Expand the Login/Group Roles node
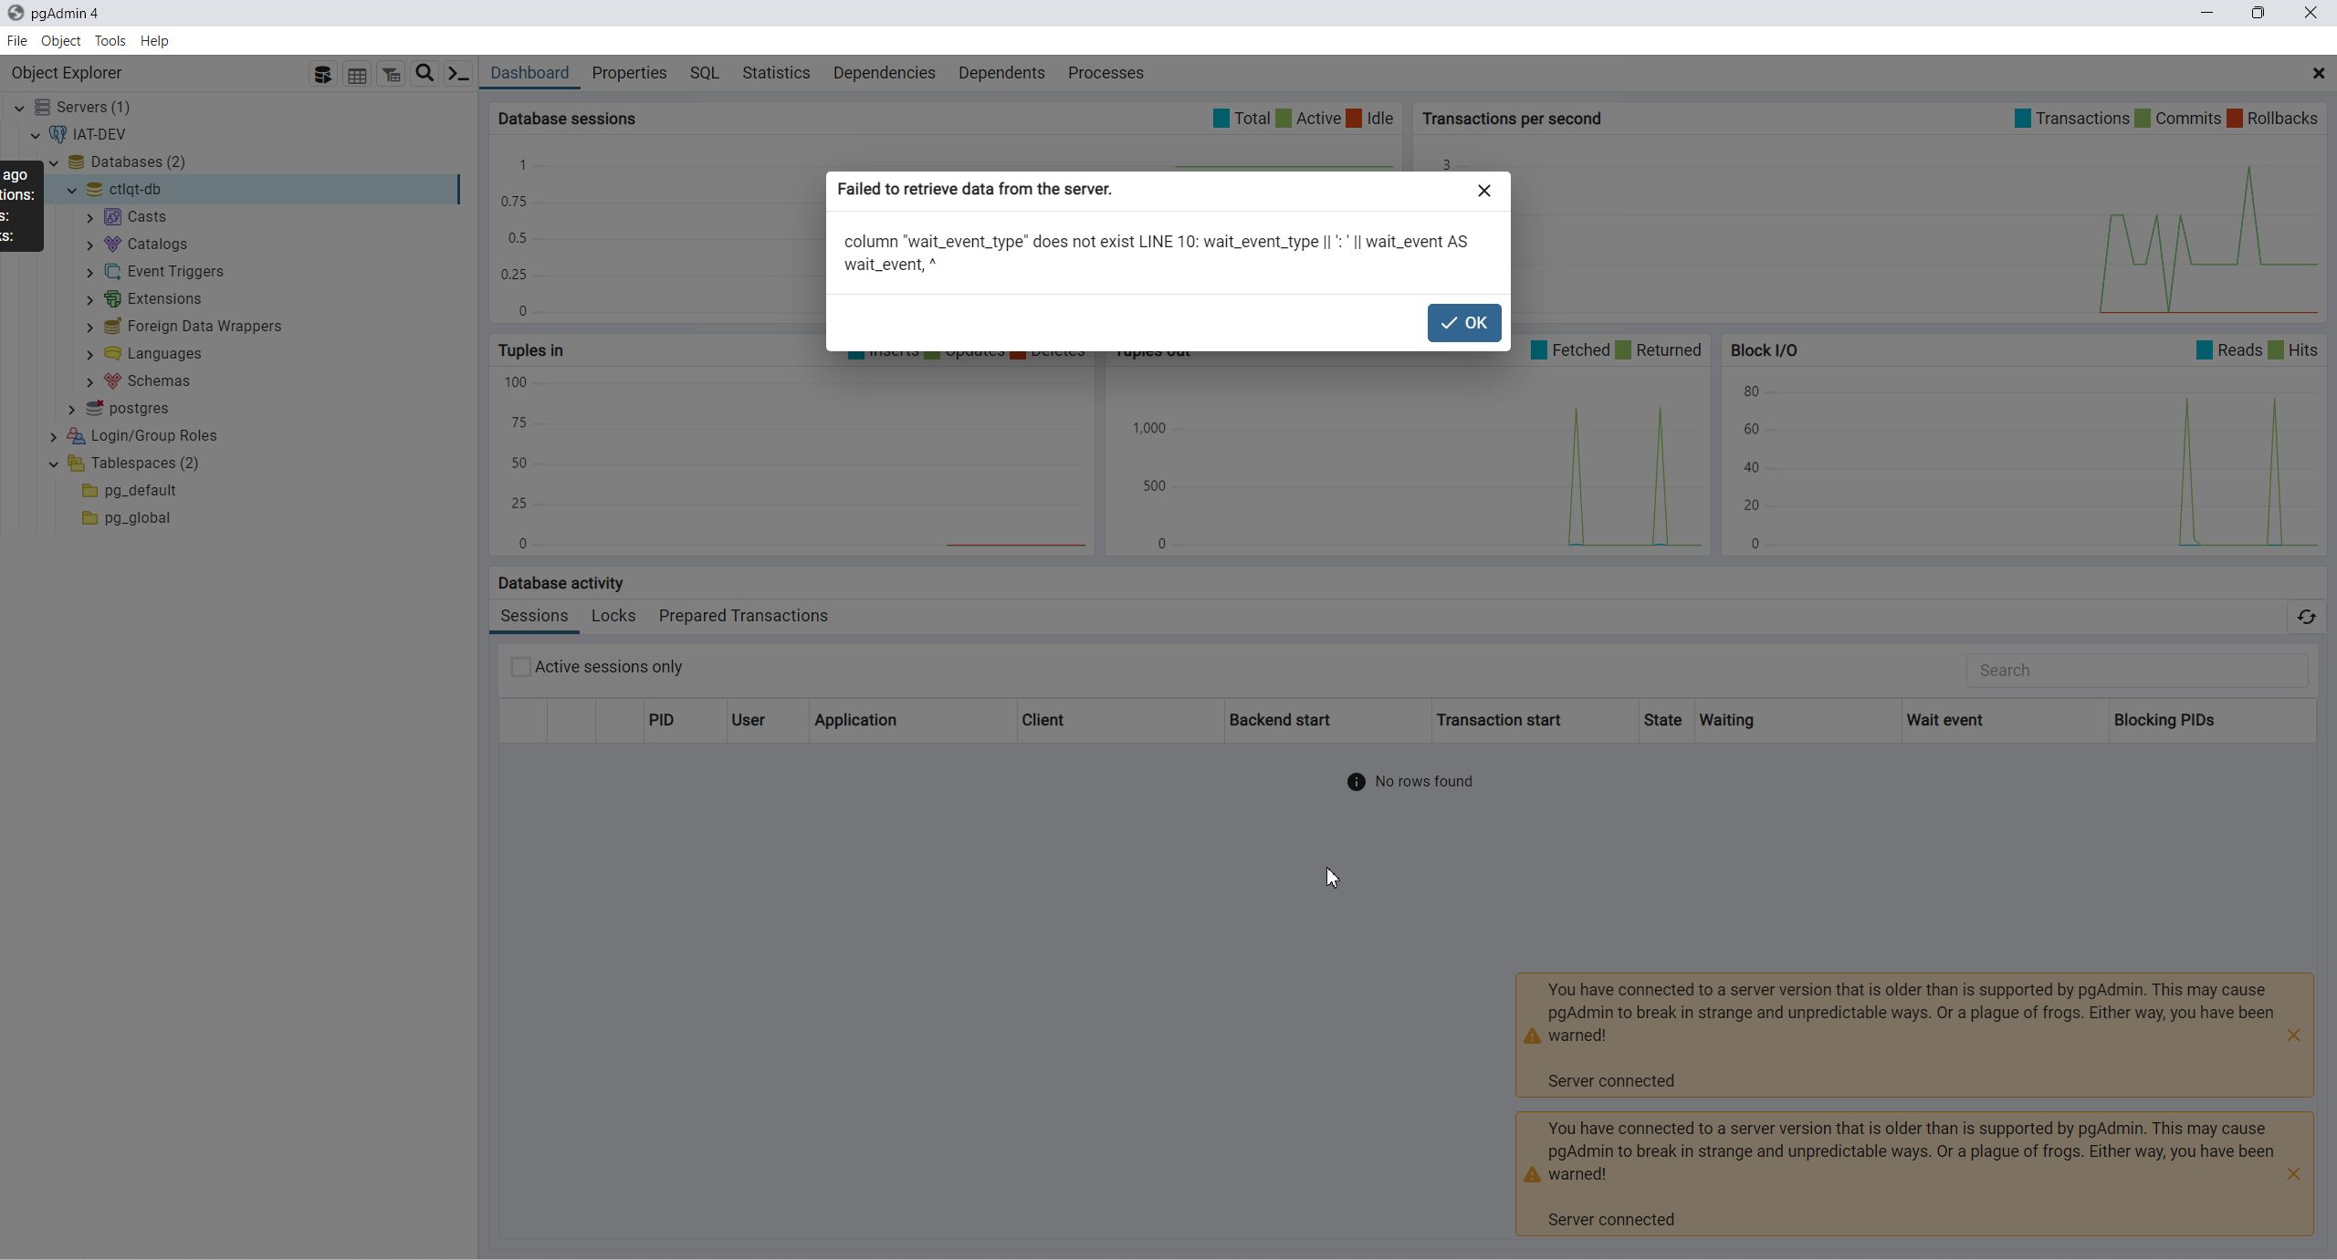 point(53,435)
